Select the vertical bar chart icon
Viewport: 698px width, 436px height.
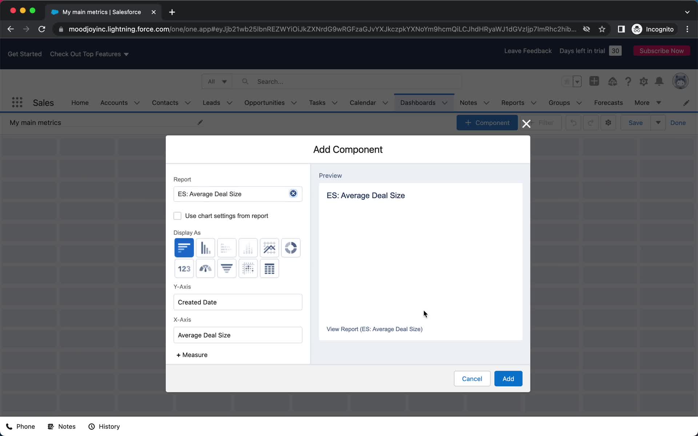pos(205,248)
